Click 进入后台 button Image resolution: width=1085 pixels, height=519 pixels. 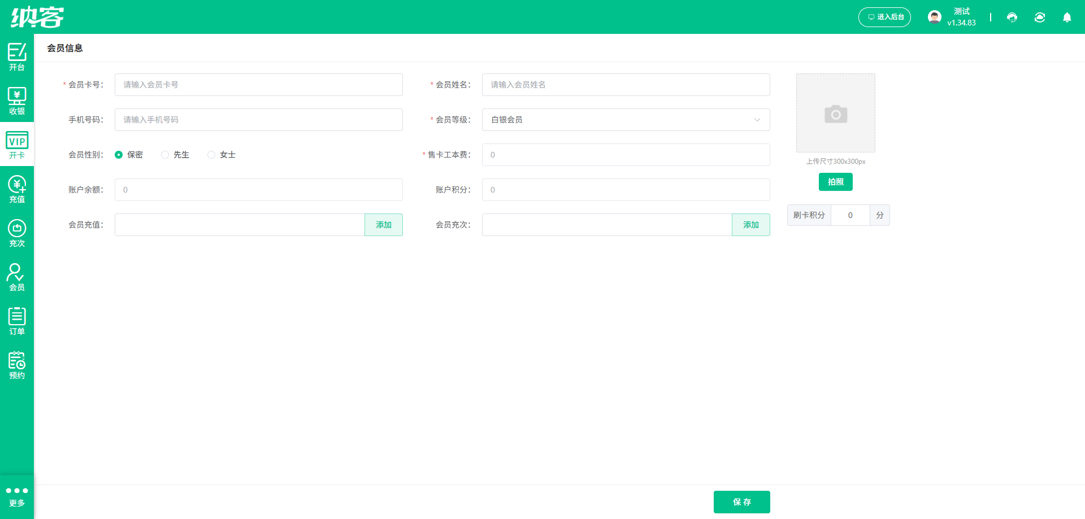(x=884, y=17)
